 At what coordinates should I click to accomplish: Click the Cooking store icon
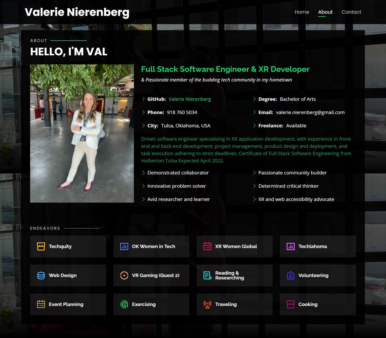point(291,304)
